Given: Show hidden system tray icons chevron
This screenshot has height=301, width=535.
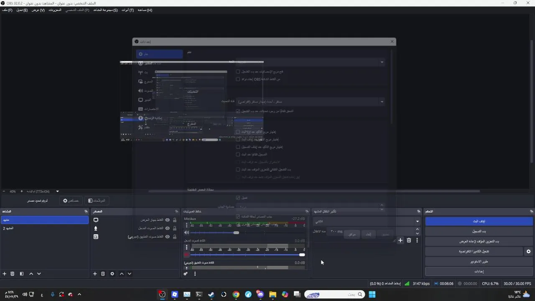Looking at the screenshot, I should point(79,294).
